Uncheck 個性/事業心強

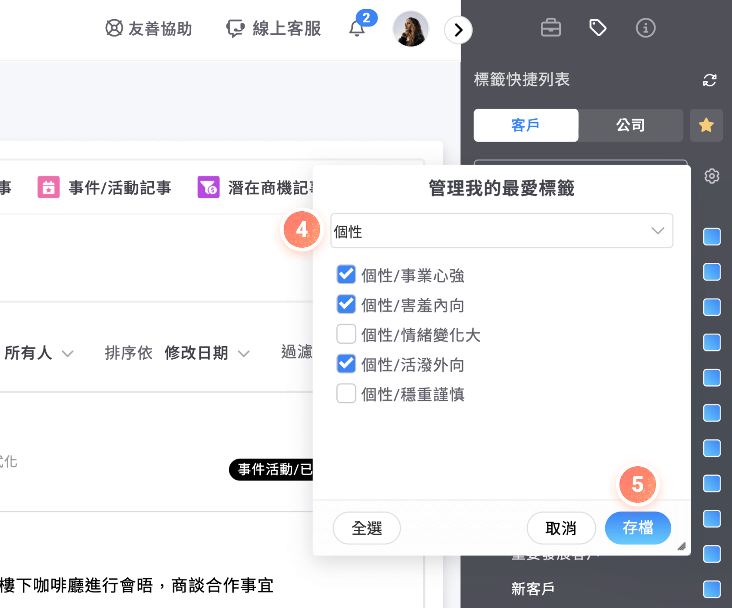[346, 275]
